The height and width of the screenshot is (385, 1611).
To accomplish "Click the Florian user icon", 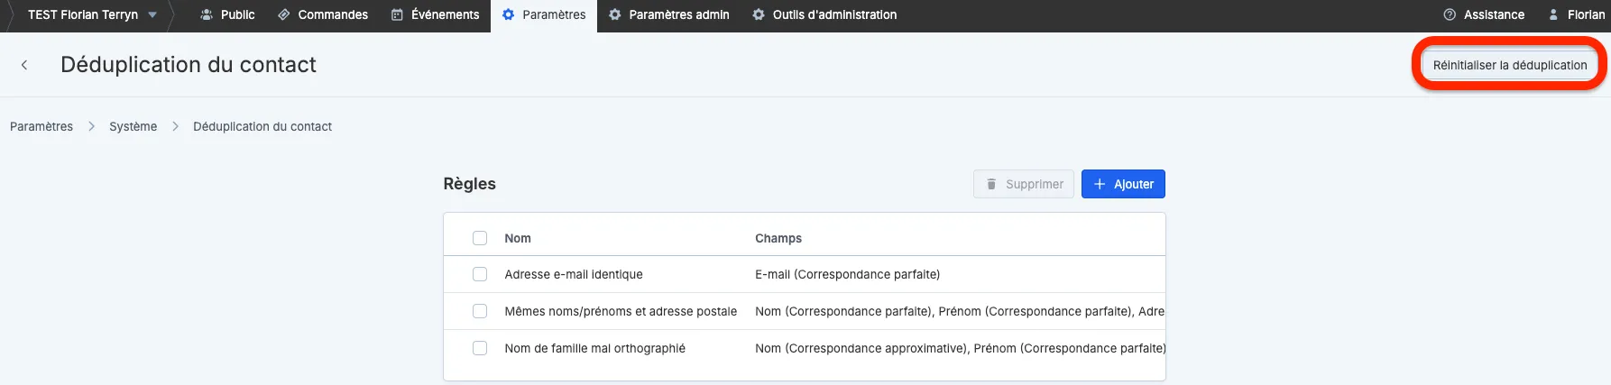I will (x=1553, y=14).
